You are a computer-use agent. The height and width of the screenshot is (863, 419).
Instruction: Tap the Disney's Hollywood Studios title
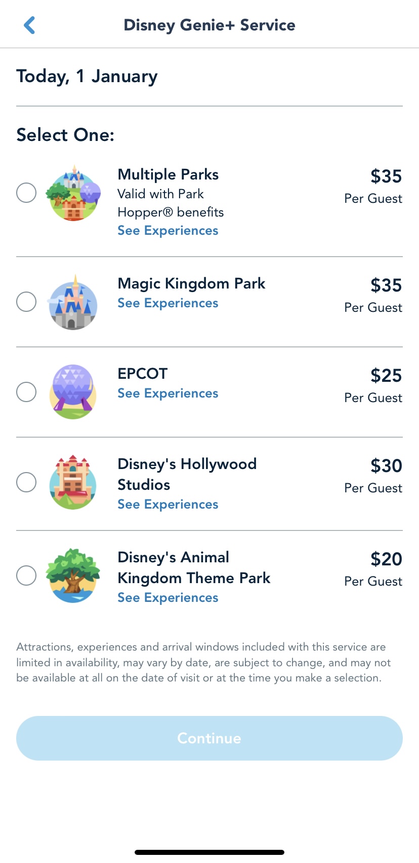point(187,474)
